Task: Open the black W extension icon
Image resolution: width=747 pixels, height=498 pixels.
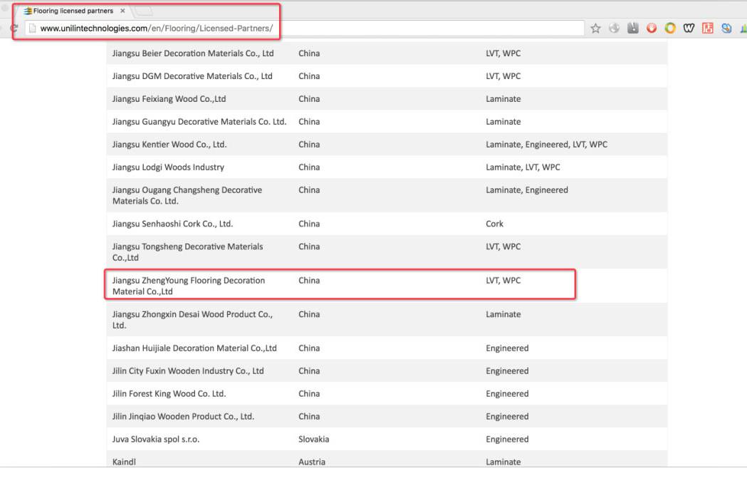Action: [689, 28]
